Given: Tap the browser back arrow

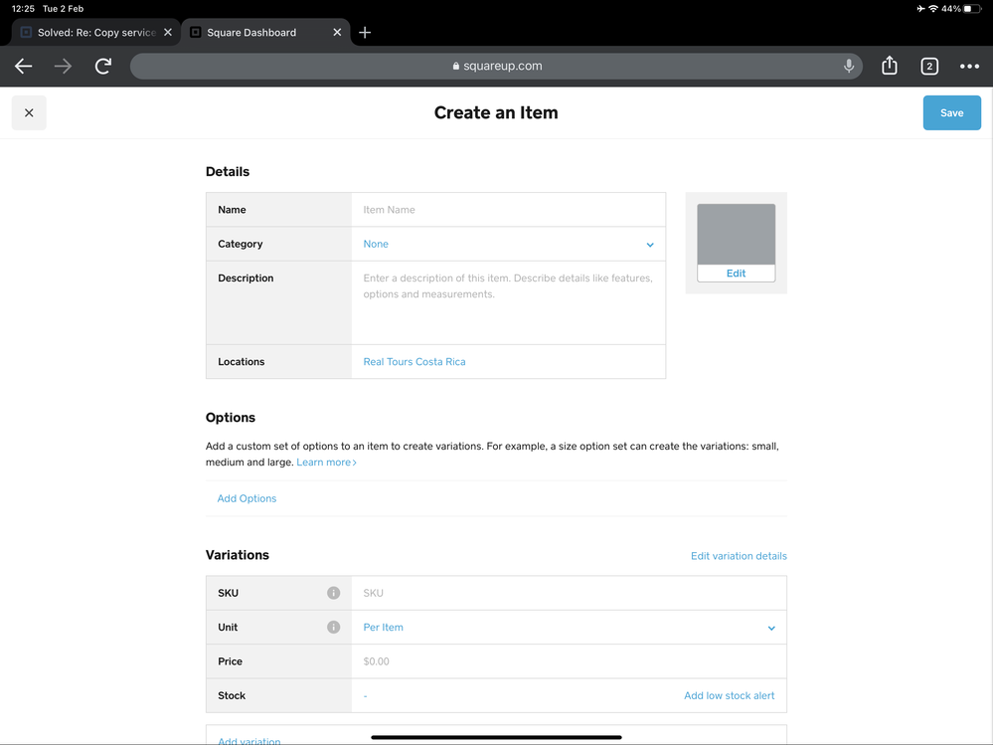Looking at the screenshot, I should click(24, 67).
